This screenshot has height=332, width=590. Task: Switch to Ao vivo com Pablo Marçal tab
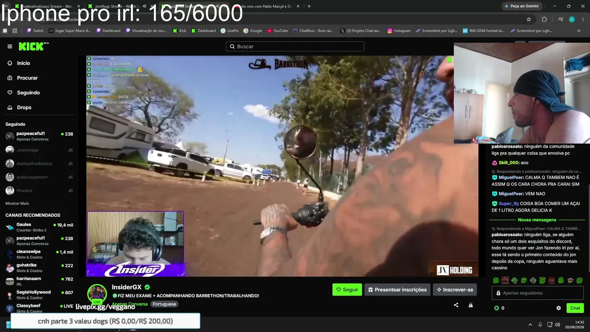point(266,6)
